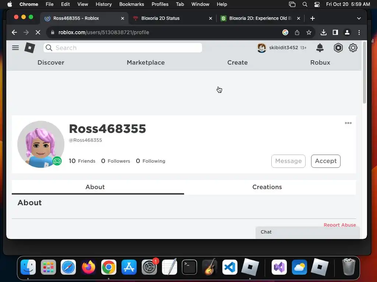This screenshot has height=282, width=377.
Task: Go to Discover
Action: 51,62
